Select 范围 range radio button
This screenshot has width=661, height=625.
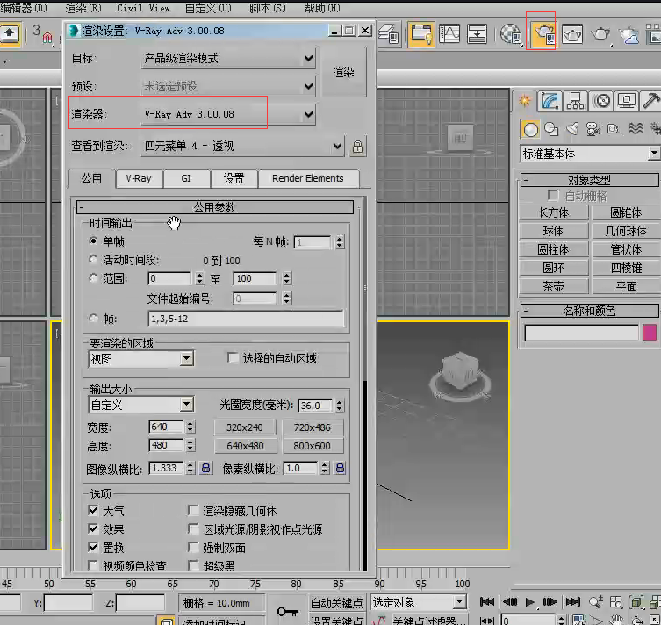tap(93, 278)
